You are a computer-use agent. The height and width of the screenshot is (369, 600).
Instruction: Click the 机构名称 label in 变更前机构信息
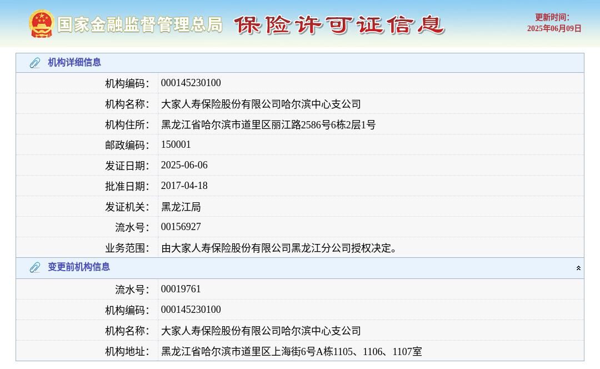point(127,331)
